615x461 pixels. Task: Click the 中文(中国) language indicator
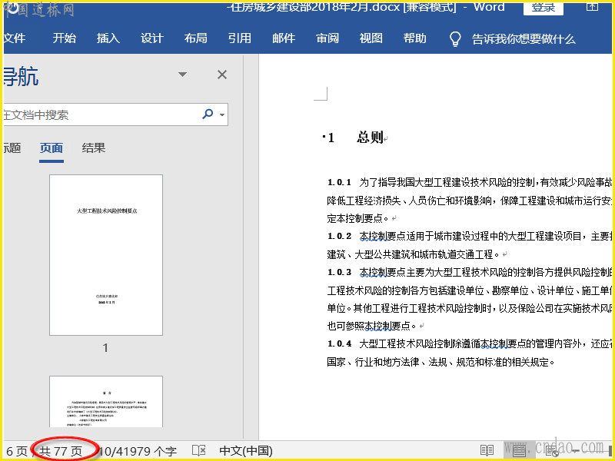tap(246, 451)
